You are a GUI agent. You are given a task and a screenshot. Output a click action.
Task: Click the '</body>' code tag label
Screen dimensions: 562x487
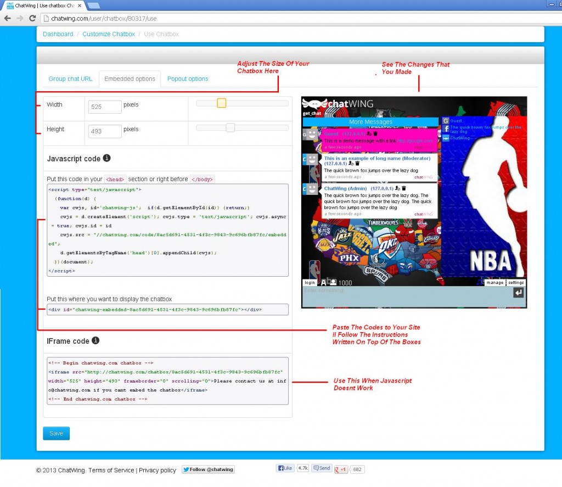point(202,180)
